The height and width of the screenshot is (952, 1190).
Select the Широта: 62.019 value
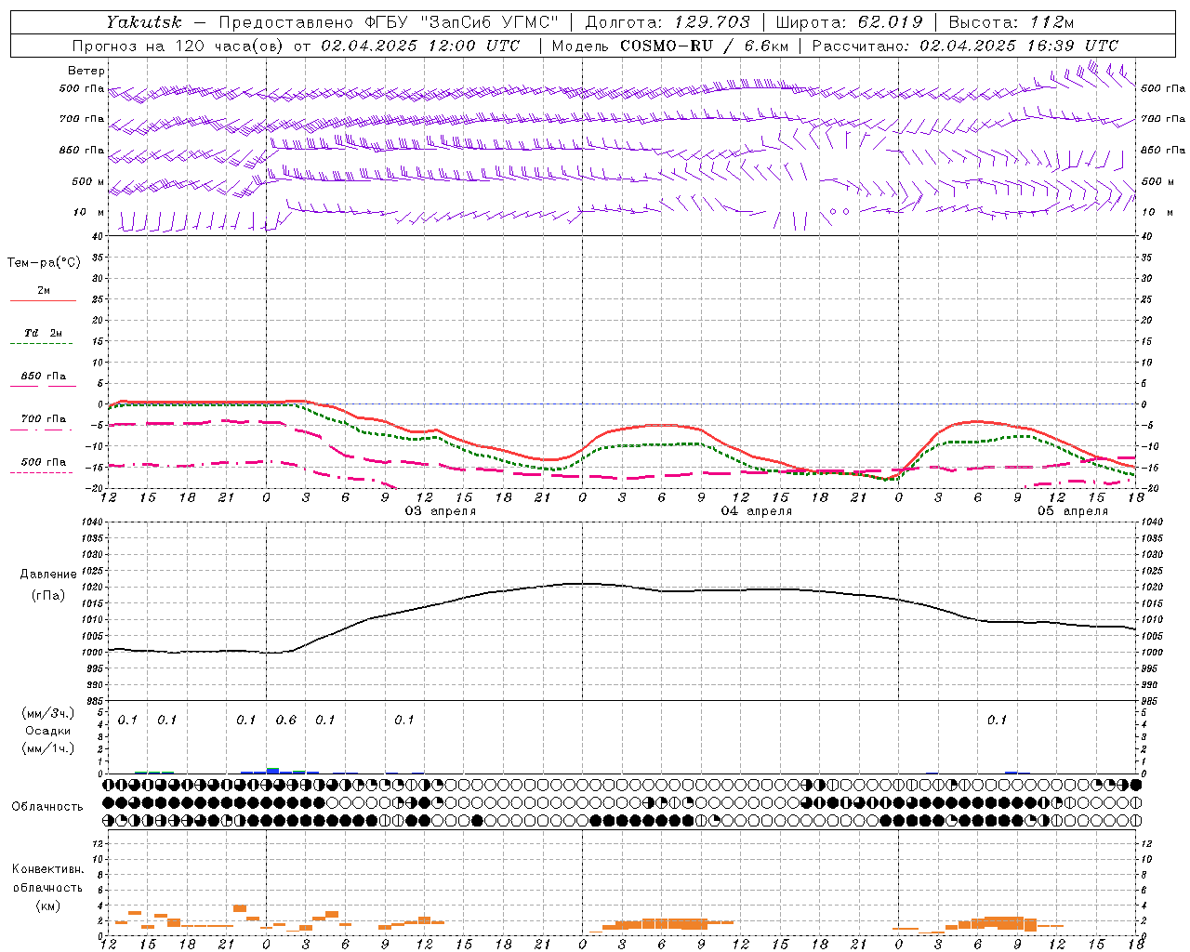point(849,22)
